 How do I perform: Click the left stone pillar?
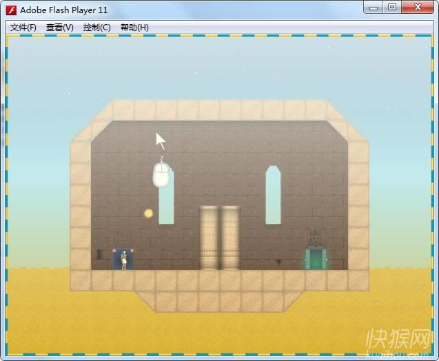tap(209, 238)
